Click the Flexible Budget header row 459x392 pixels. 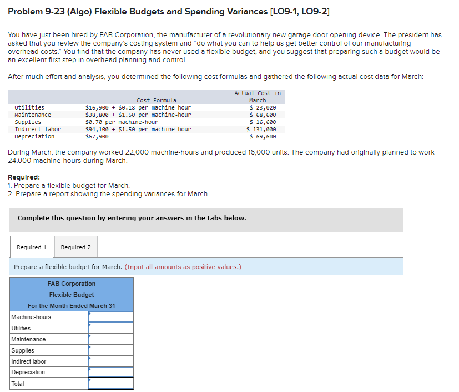tap(72, 295)
